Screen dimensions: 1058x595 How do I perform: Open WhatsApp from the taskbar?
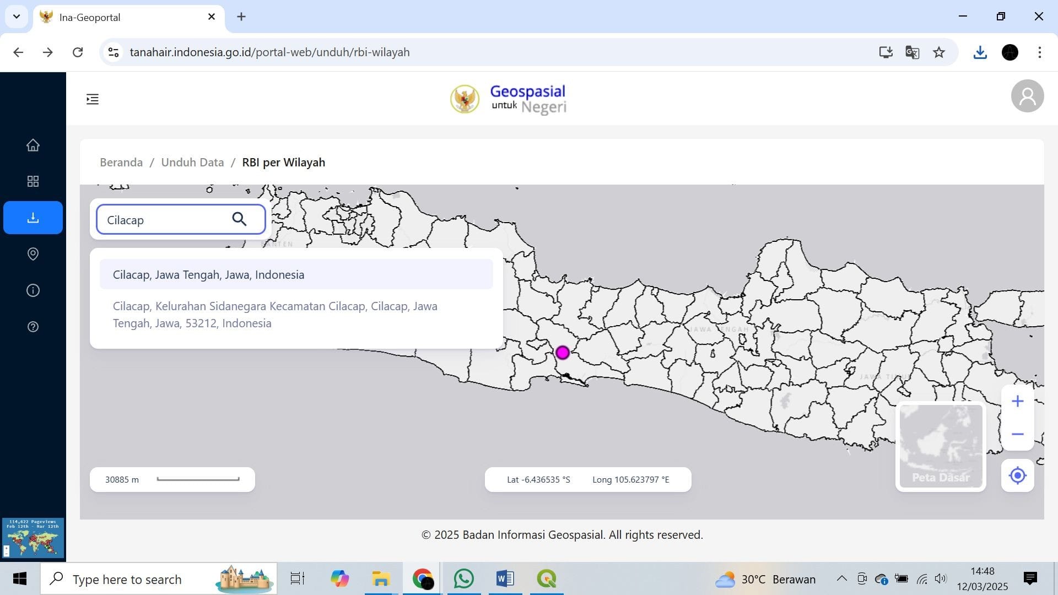click(463, 578)
